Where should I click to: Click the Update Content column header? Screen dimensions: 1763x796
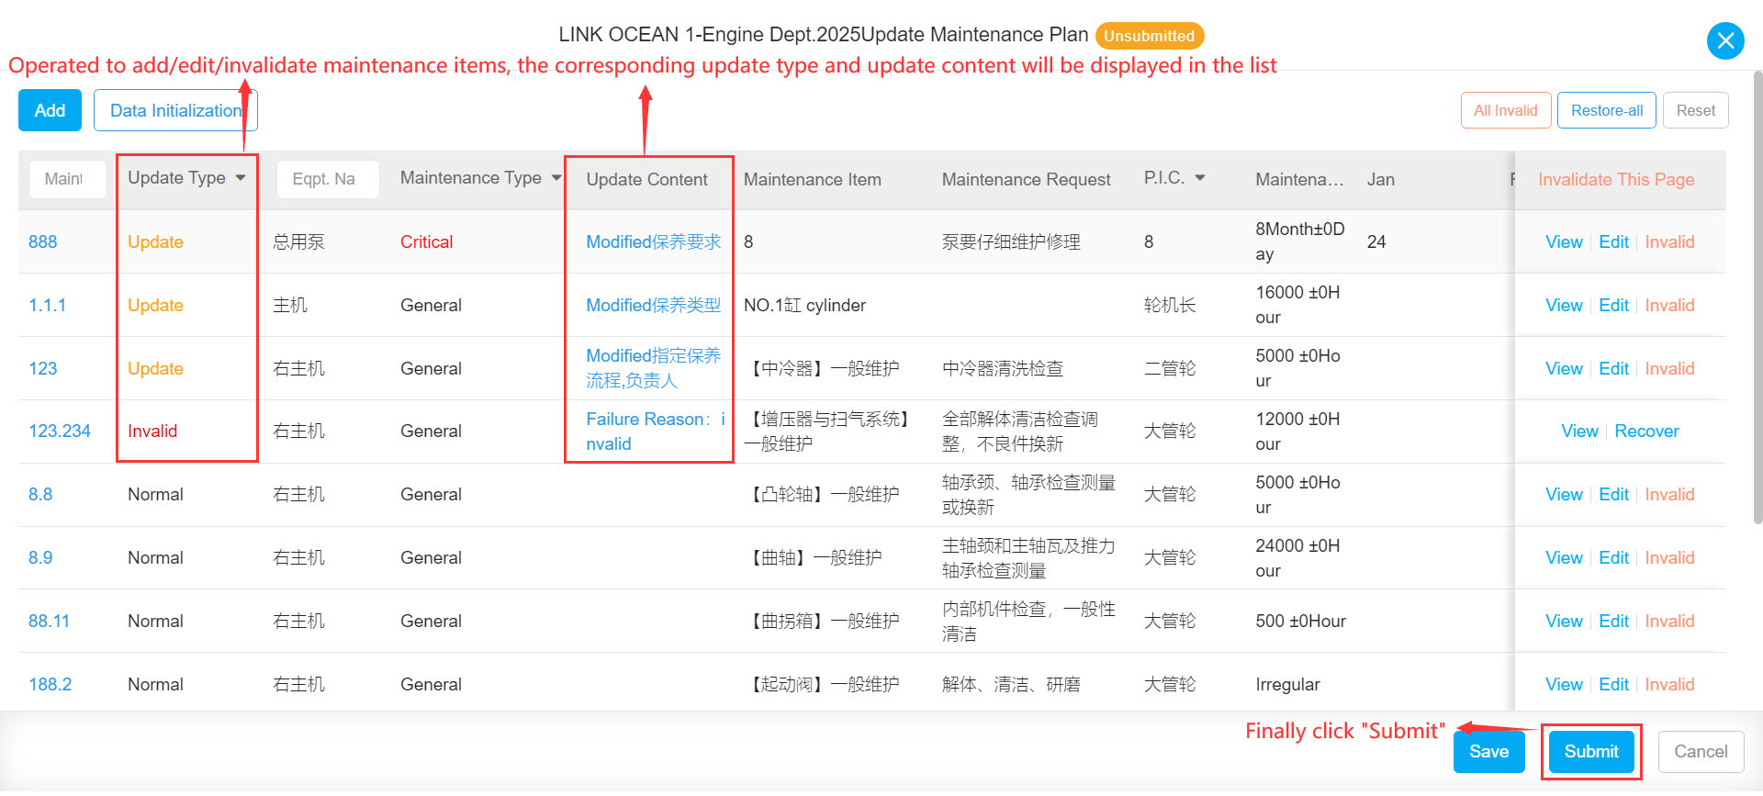point(647,180)
